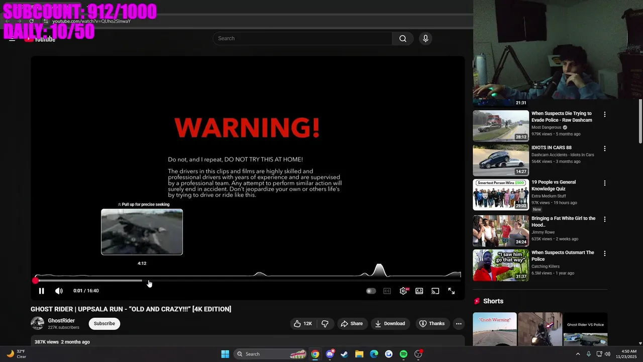Open 'When Suspects Outsmart The Police' thumbnail

tap(501, 265)
